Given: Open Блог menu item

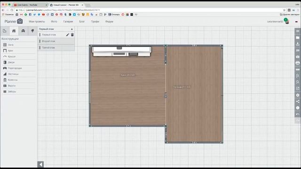Looking at the screenshot, I should (x=82, y=22).
